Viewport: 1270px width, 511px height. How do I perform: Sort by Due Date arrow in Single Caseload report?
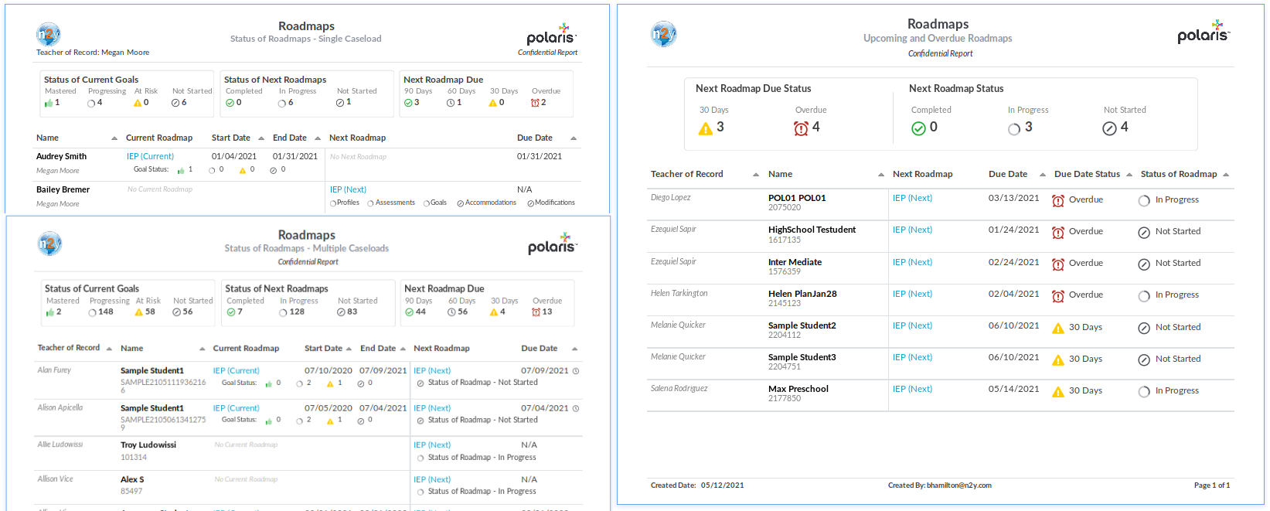coord(574,138)
